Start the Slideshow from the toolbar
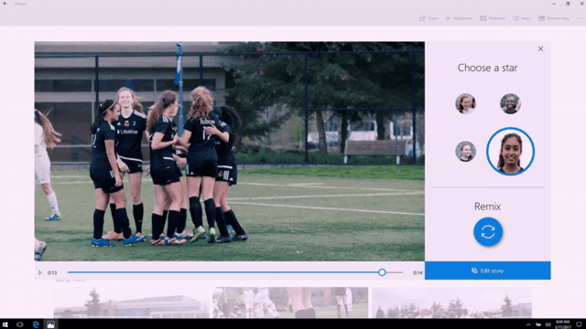586x329 pixels. click(x=493, y=18)
